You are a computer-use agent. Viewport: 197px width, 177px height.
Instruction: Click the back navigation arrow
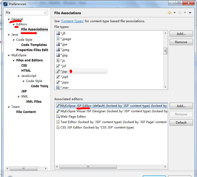coord(170,13)
